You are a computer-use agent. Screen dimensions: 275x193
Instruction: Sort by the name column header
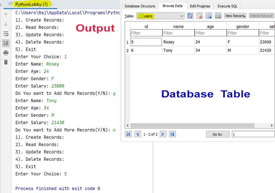[178, 26]
